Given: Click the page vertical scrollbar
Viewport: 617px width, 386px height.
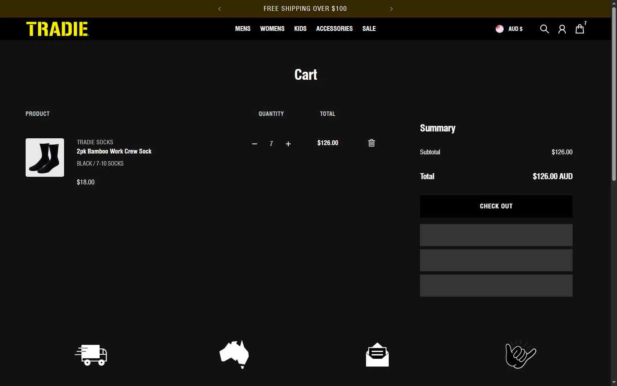Looking at the screenshot, I should 614,94.
